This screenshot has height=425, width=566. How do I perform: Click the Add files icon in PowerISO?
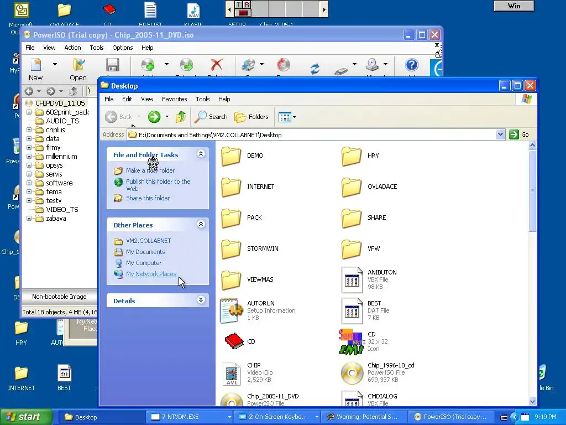coord(148,65)
